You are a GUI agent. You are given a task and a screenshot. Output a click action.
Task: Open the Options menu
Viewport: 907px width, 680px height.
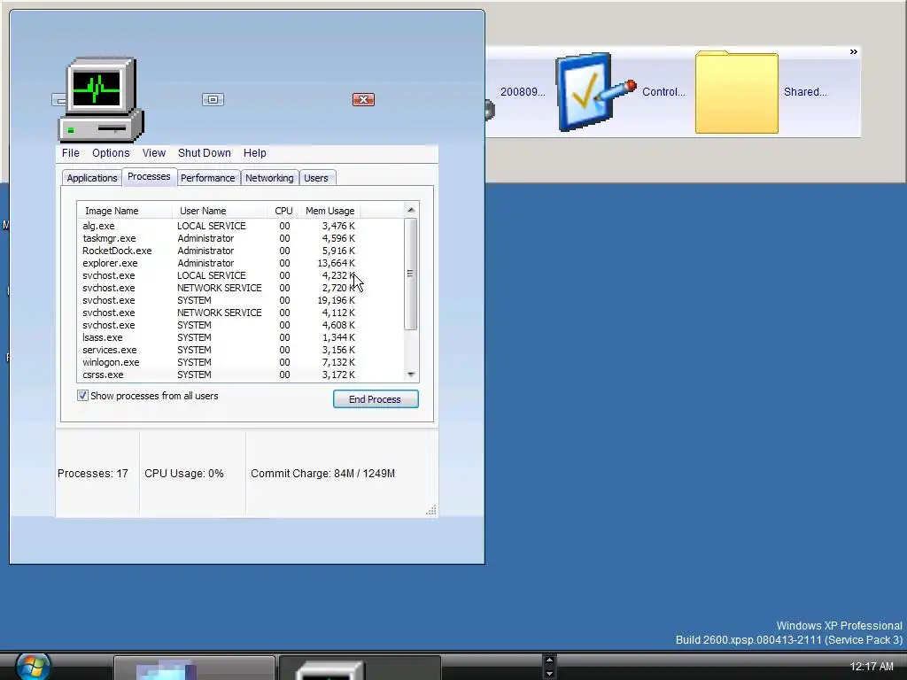(111, 152)
